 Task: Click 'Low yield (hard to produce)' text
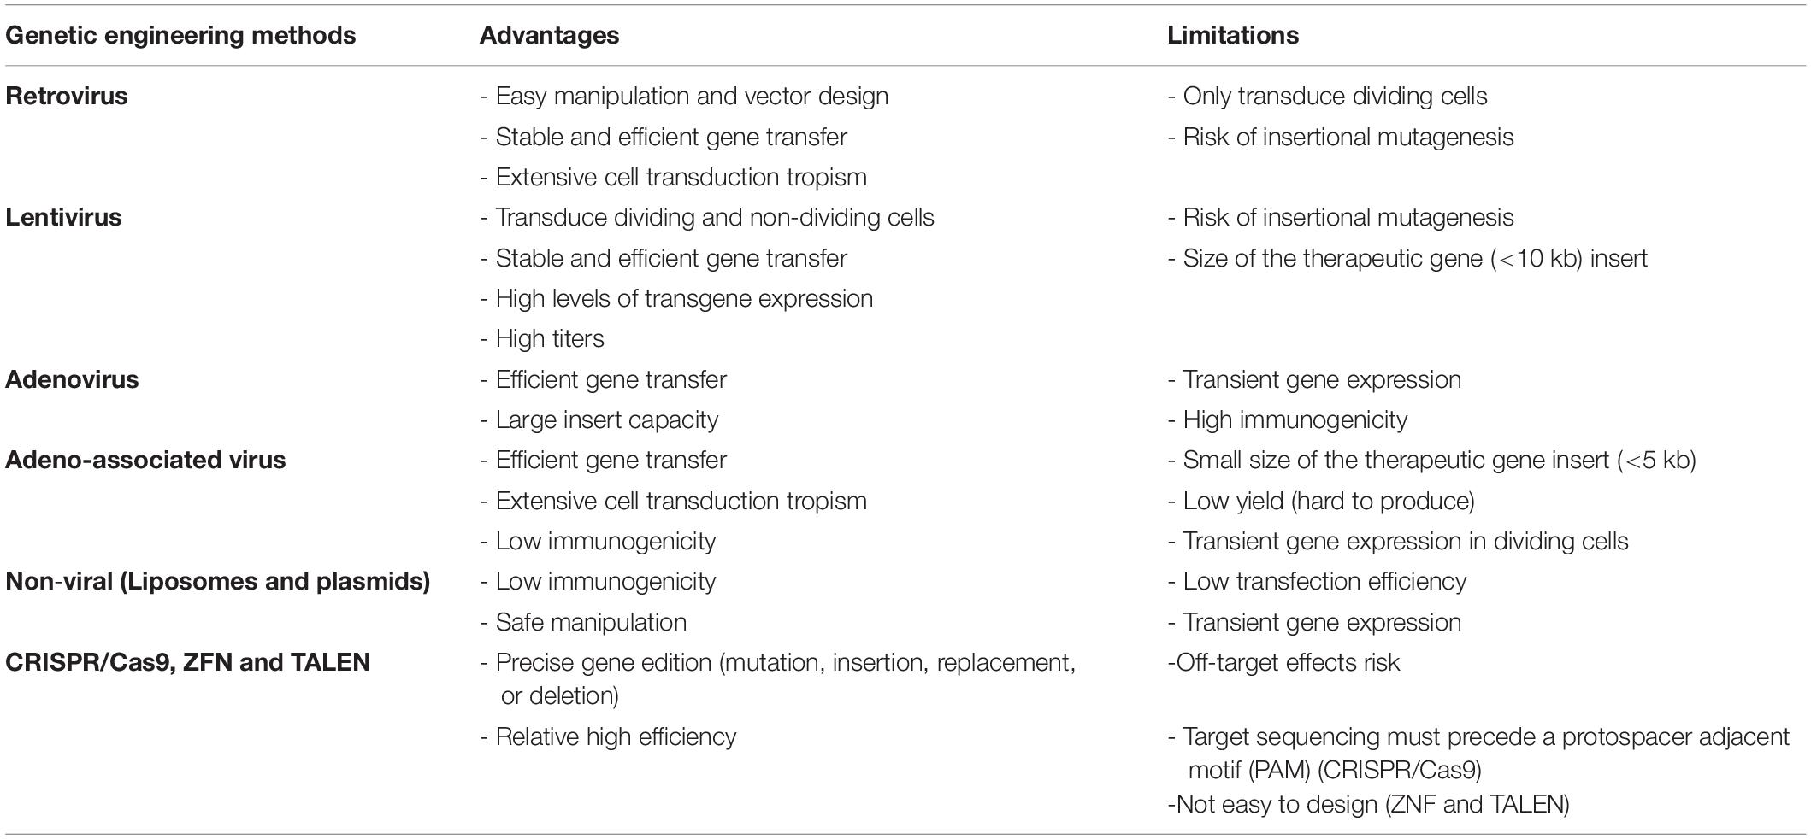pyautogui.click(x=1328, y=501)
